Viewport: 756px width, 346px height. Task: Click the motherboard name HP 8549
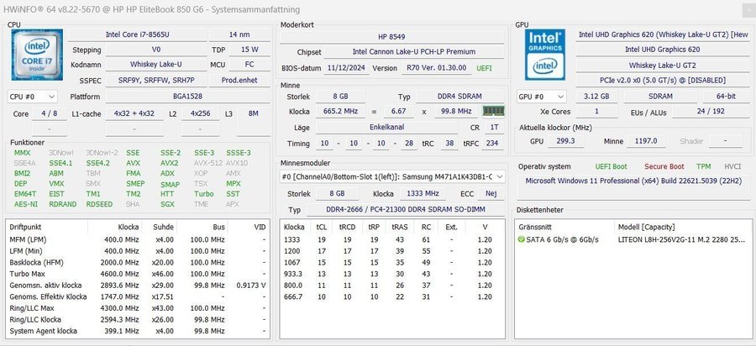point(392,37)
